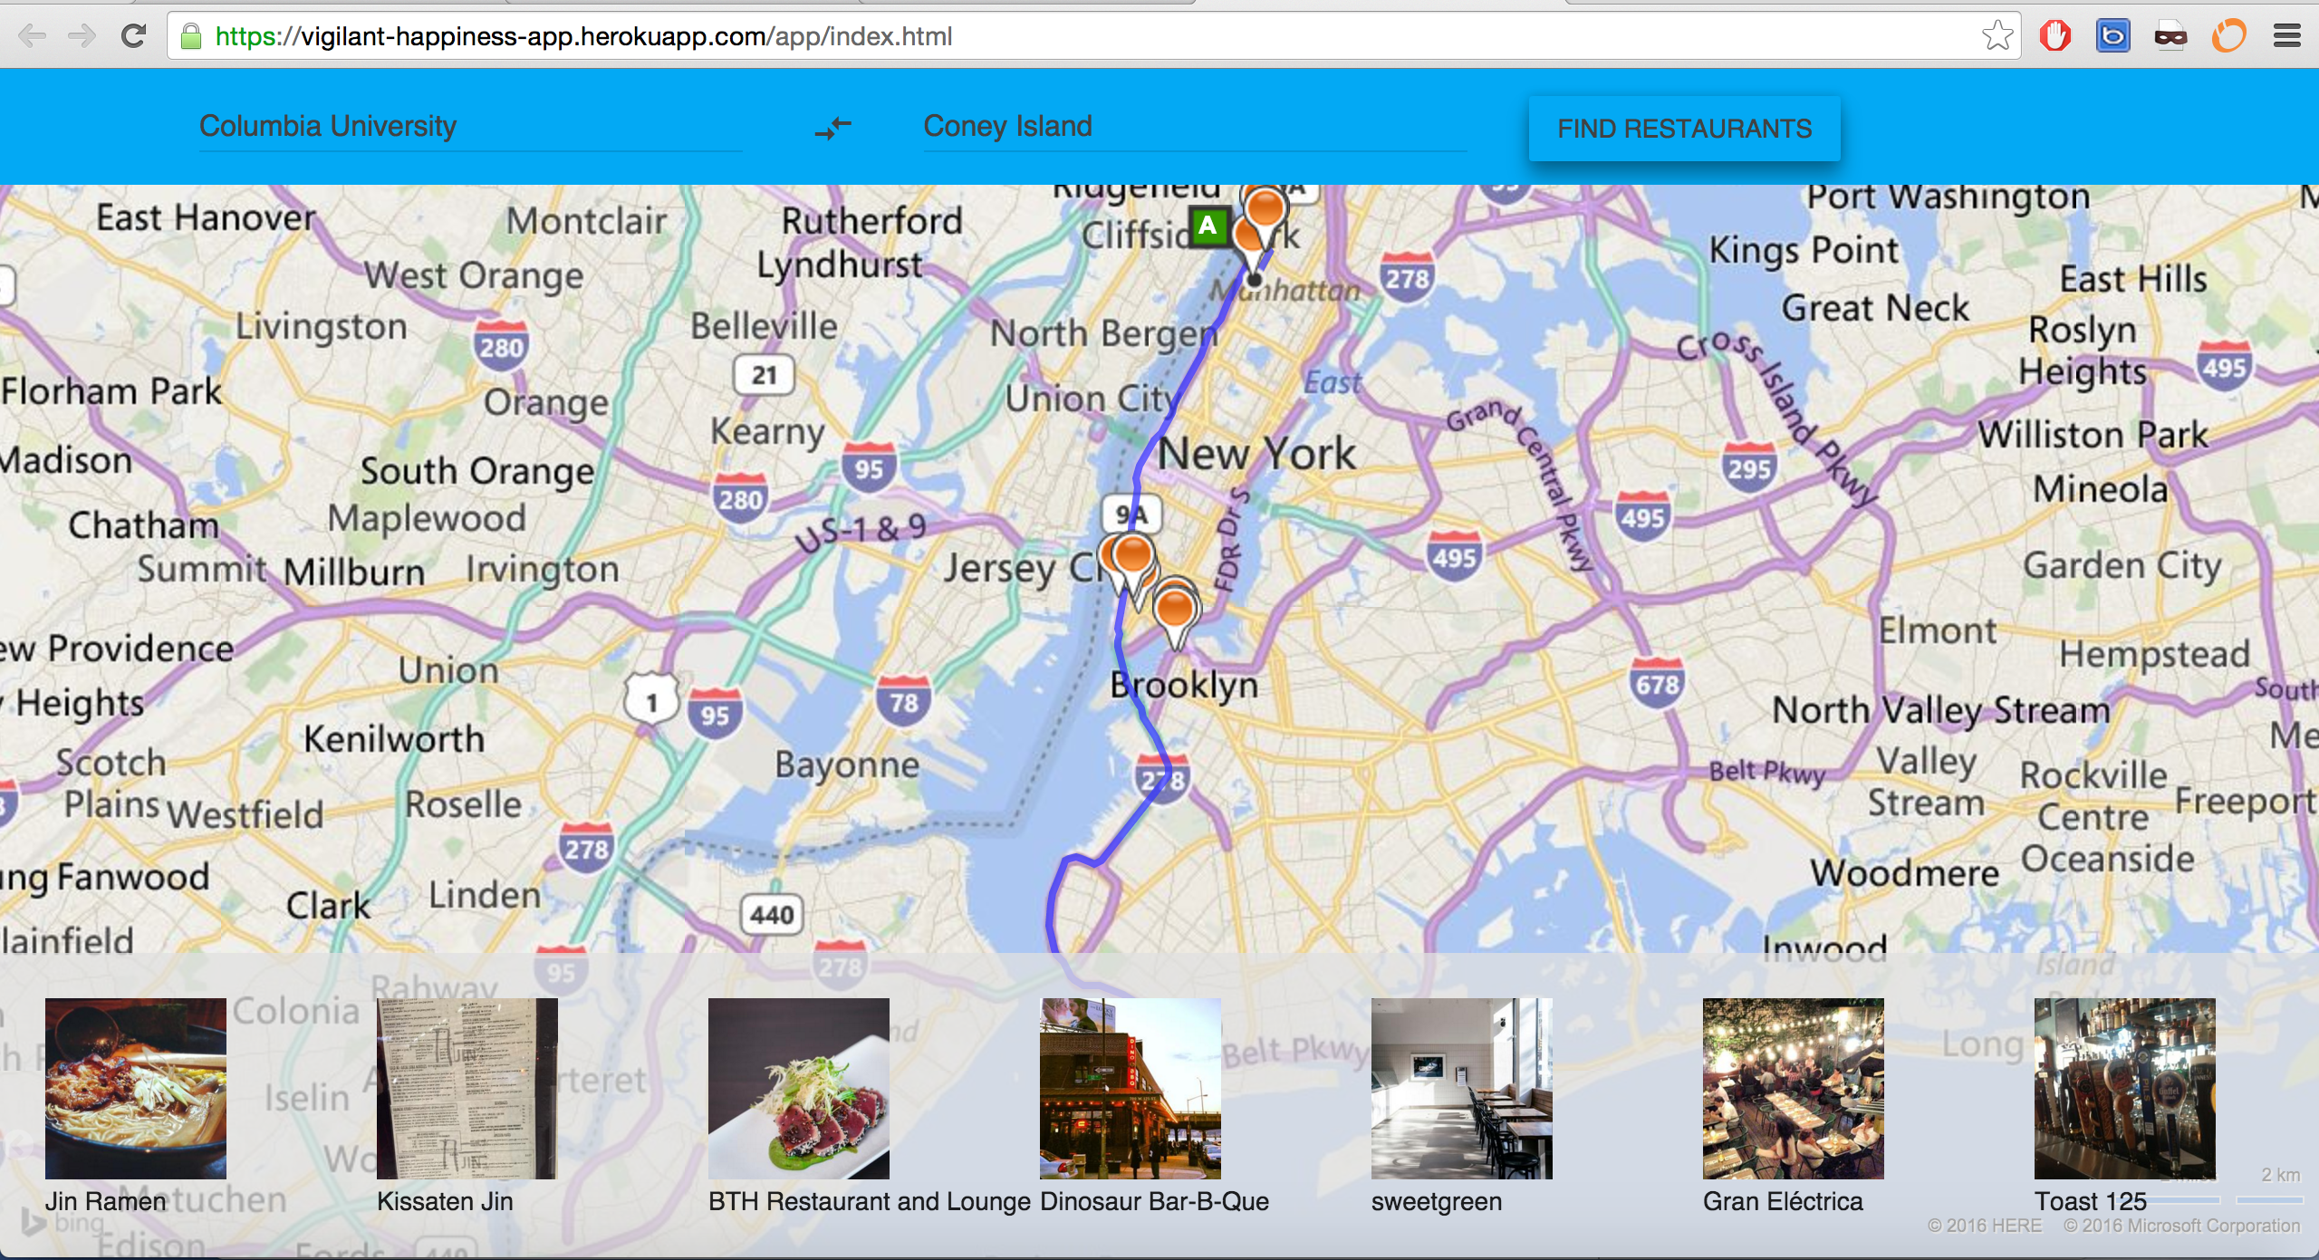
Task: Click the orange pushpin near Jersey City
Action: click(x=1132, y=554)
